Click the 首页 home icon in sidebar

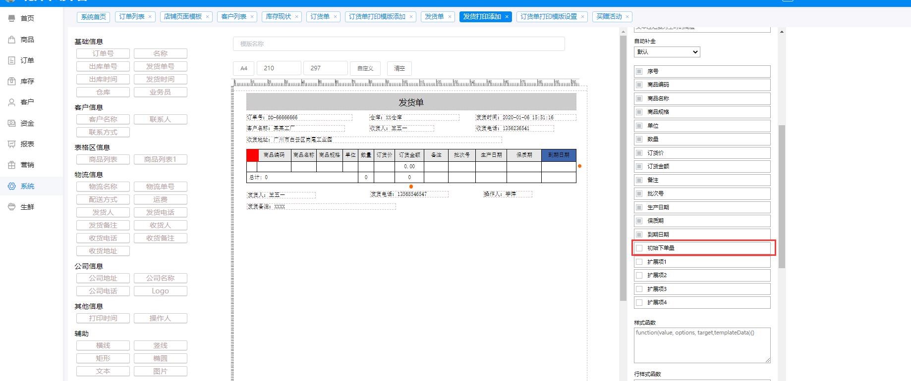(12, 18)
